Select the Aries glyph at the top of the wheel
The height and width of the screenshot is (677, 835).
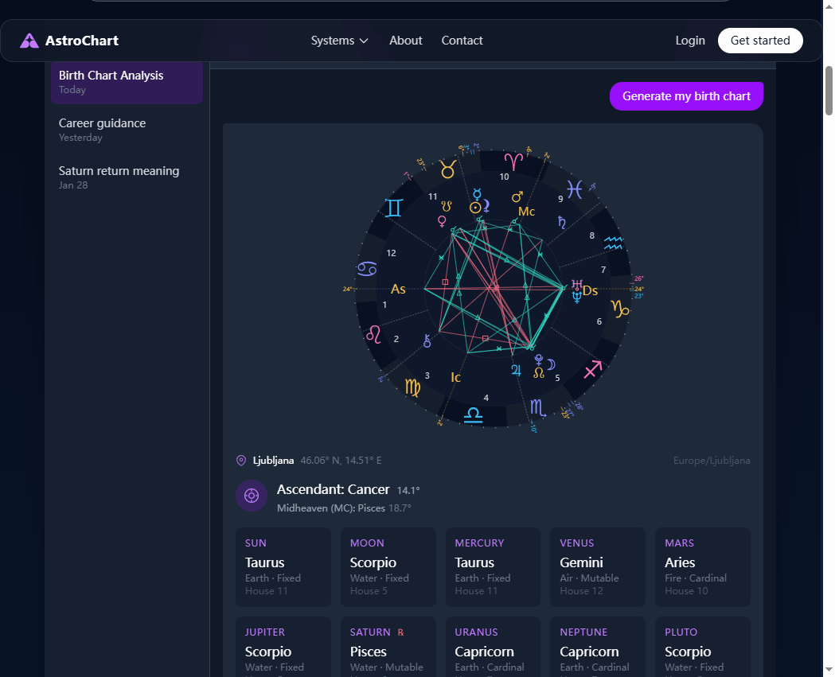[x=512, y=159]
